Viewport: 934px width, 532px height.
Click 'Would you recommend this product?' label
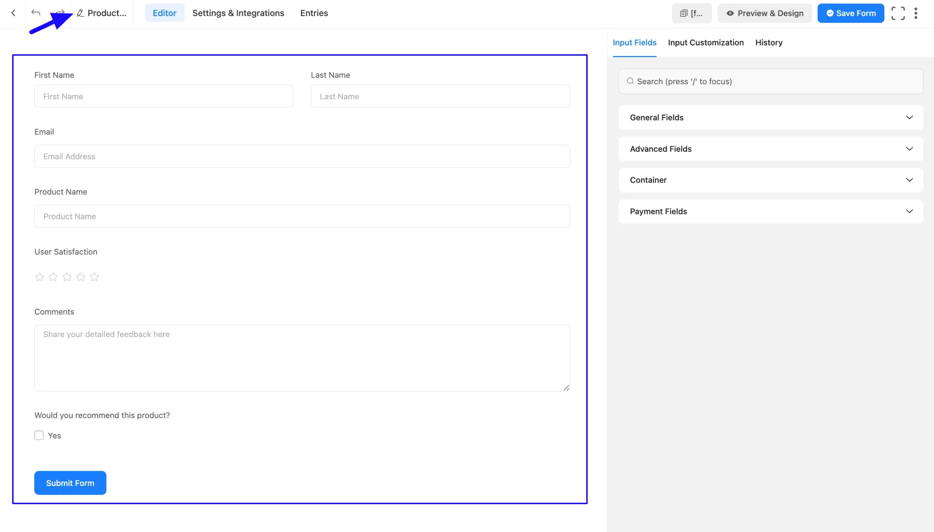point(102,415)
